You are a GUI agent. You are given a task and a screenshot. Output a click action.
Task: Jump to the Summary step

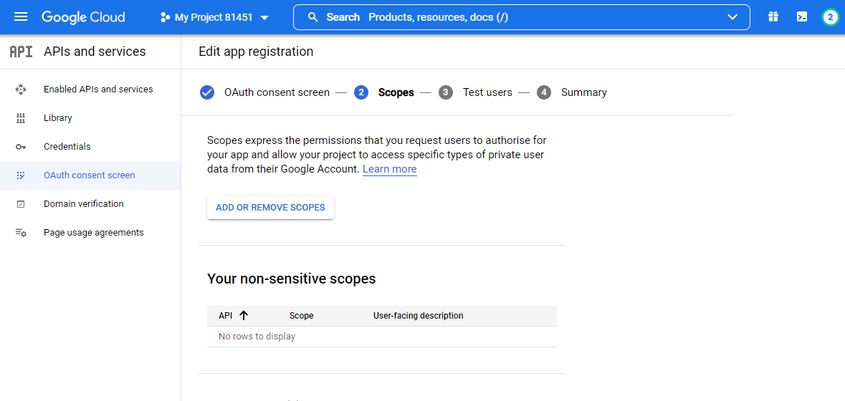[x=583, y=92]
